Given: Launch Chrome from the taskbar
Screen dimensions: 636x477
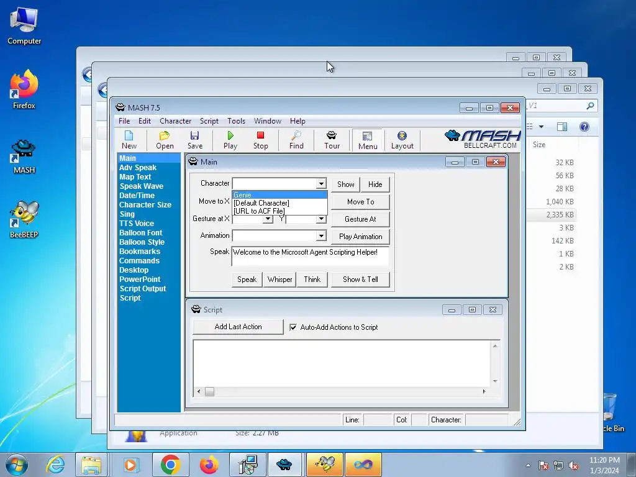Looking at the screenshot, I should 170,465.
